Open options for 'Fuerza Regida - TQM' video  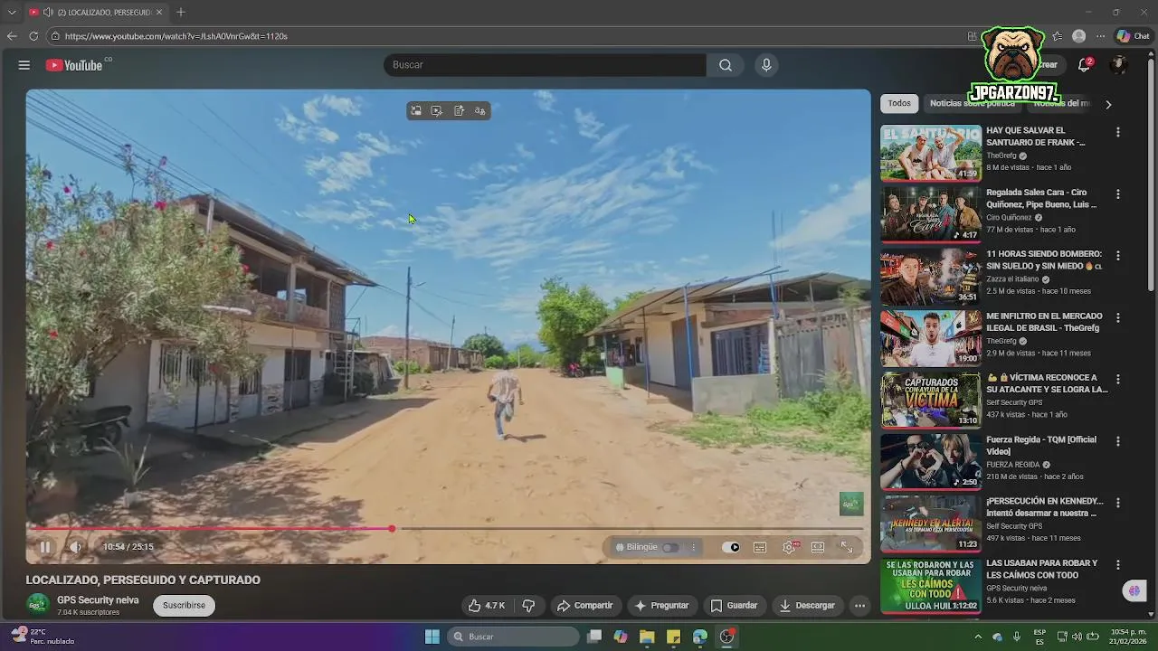pyautogui.click(x=1117, y=441)
